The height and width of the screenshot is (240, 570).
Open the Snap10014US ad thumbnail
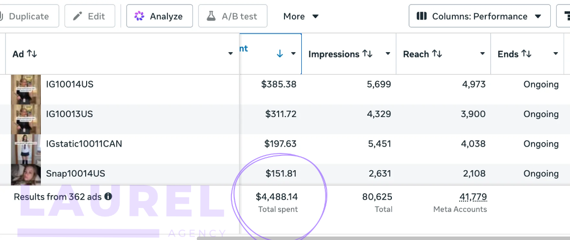click(x=26, y=175)
